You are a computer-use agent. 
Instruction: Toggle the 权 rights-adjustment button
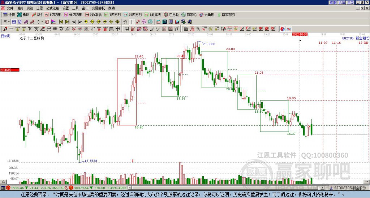coord(47,22)
